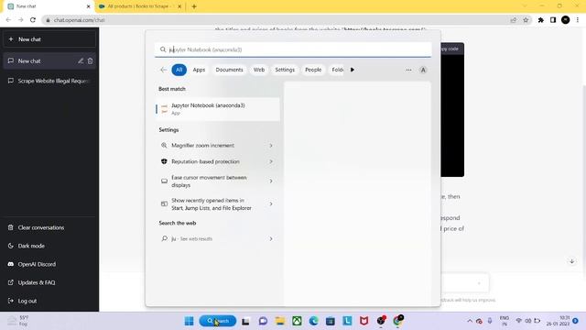Select the All search filter
Image resolution: width=586 pixels, height=330 pixels.
(179, 70)
